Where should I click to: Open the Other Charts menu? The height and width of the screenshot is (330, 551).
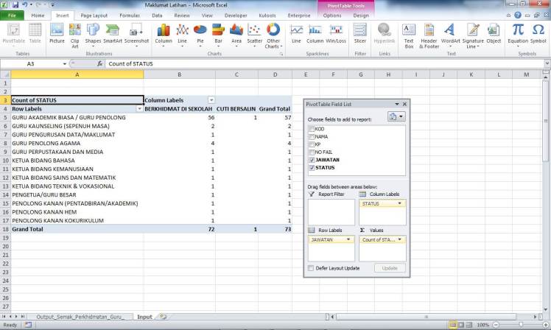click(x=273, y=35)
